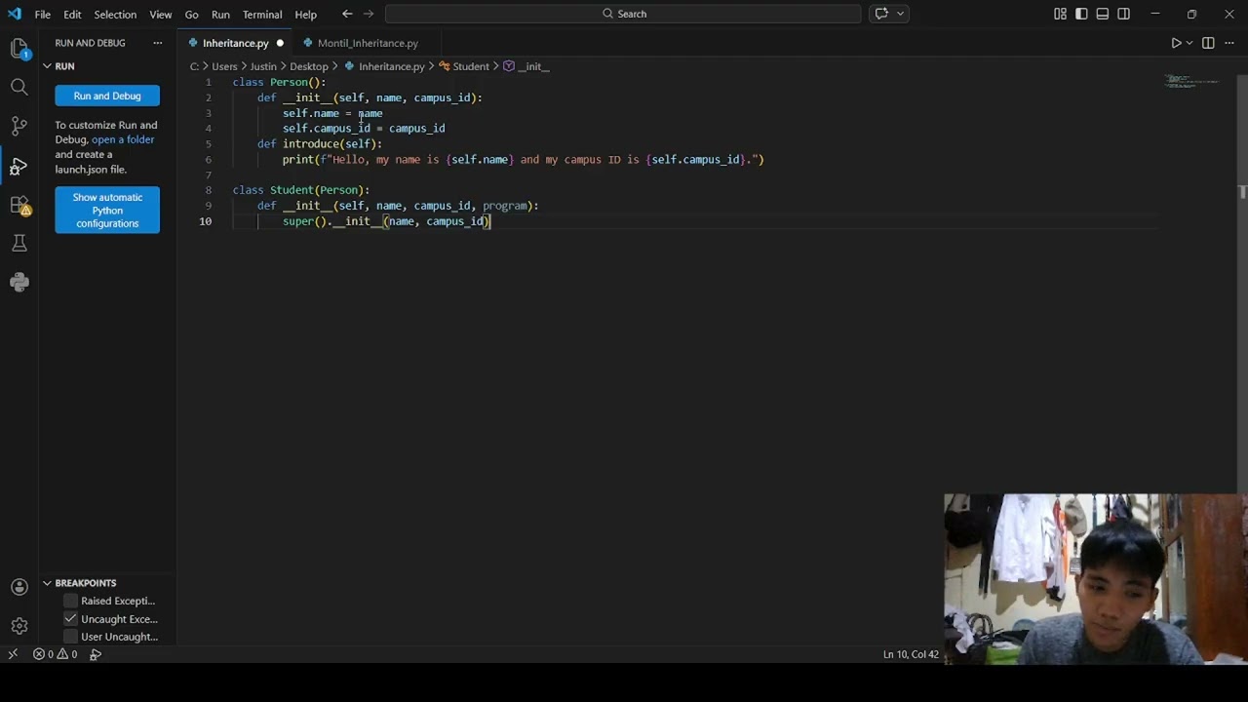Viewport: 1248px width, 702px height.
Task: Uncheck Uncaught Exceptions breakpoint
Action: tap(70, 619)
